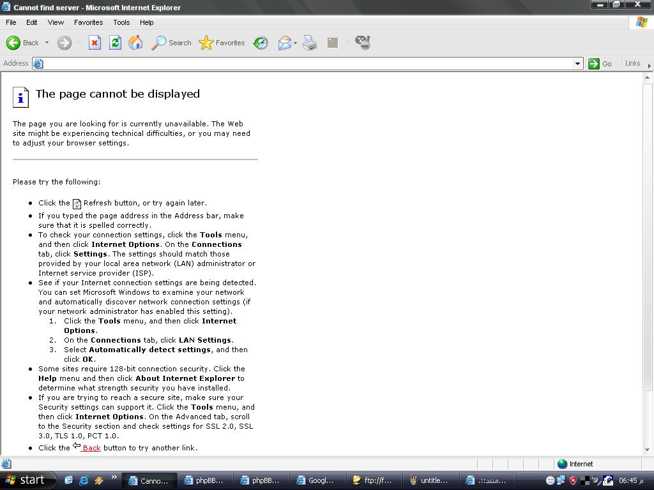Click the IE page icon in status bar
This screenshot has width=654, height=490.
(6, 464)
